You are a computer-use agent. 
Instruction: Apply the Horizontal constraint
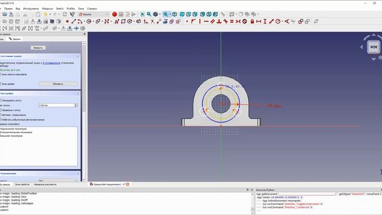[206, 21]
